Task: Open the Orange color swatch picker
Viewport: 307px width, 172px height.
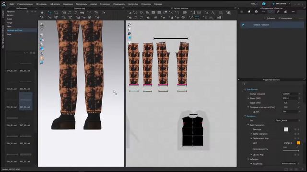Action: click(298, 143)
